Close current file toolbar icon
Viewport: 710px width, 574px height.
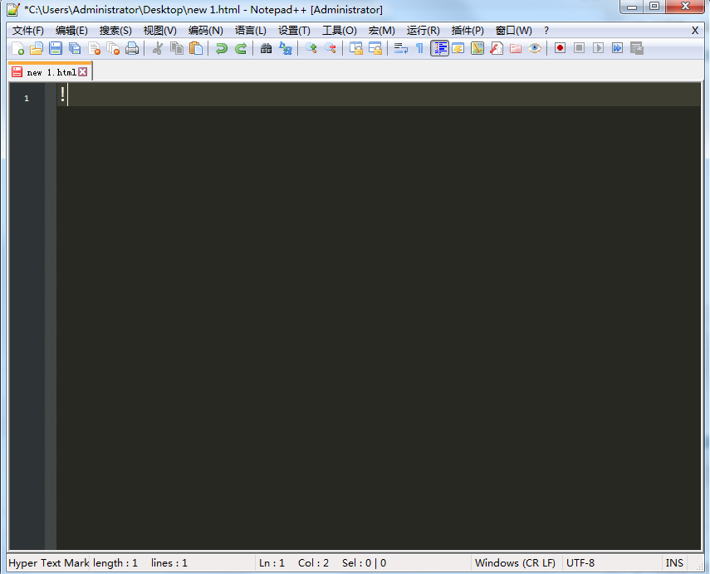(x=94, y=48)
